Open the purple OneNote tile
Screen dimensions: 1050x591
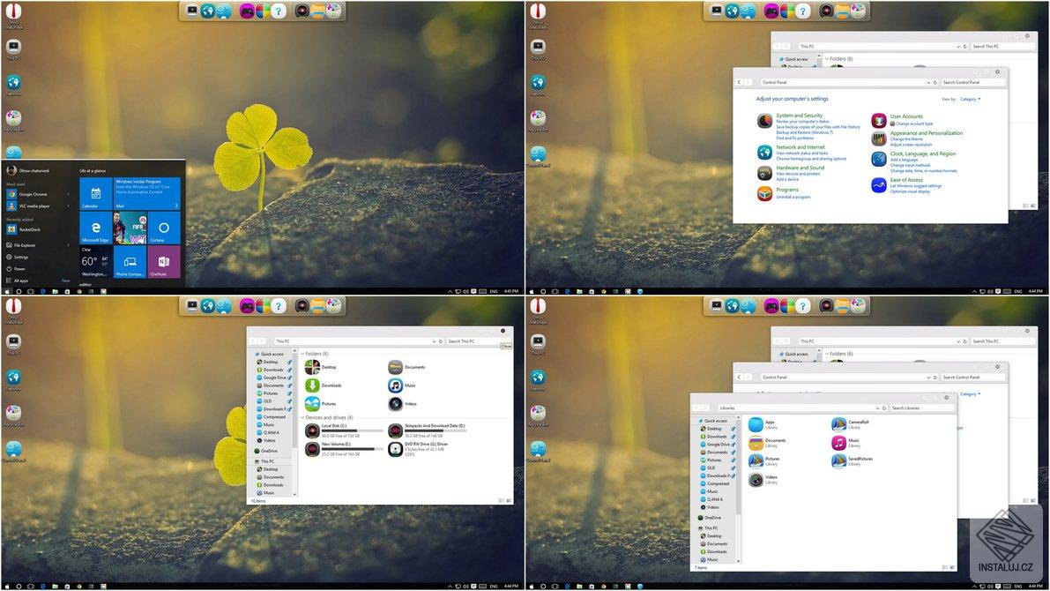tap(163, 262)
